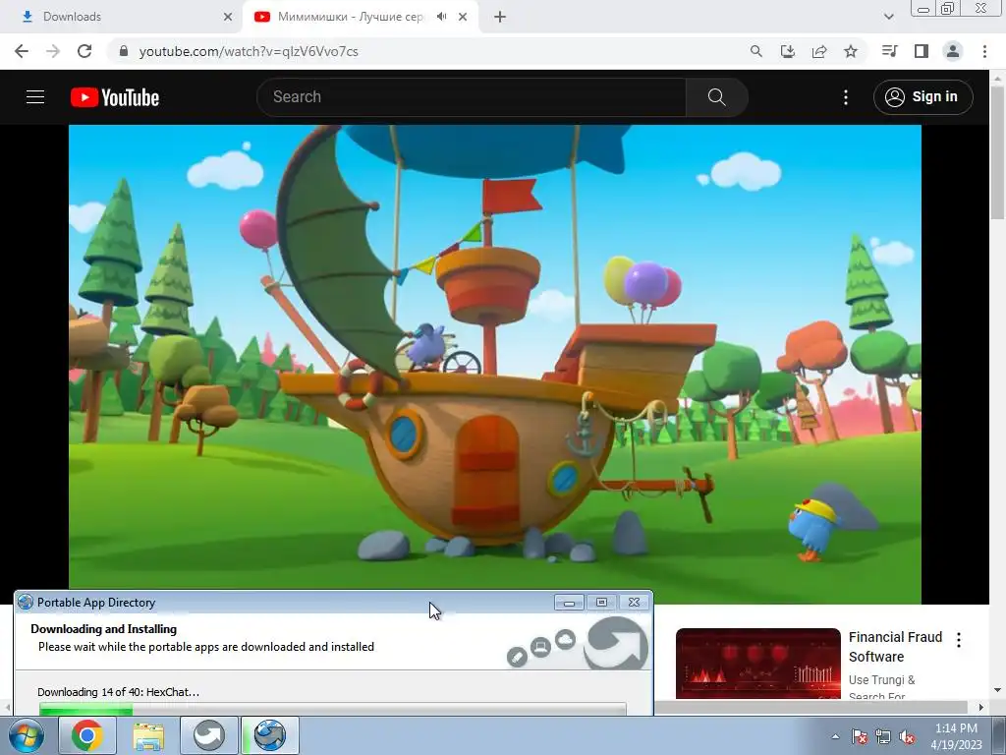Click the page's scroll down arrow
Image resolution: width=1006 pixels, height=755 pixels.
click(997, 691)
